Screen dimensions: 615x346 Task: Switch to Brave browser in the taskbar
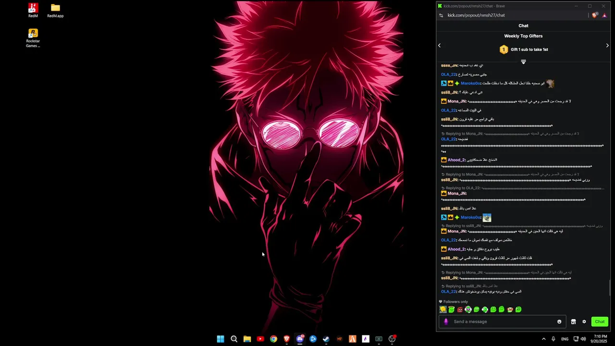287,339
